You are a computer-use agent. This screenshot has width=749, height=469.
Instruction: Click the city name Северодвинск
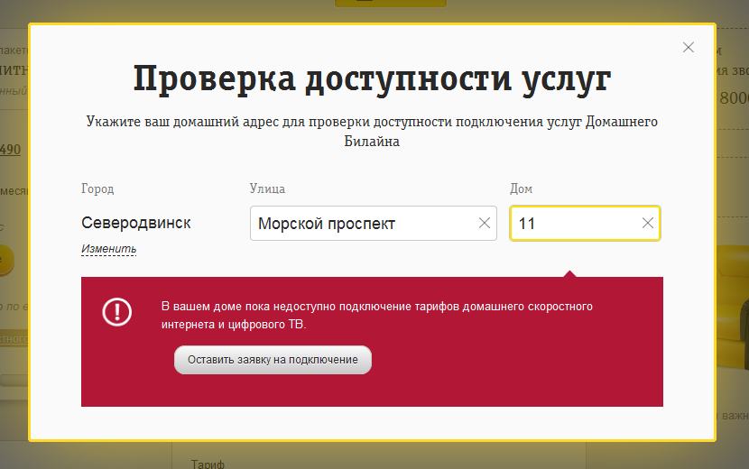[136, 223]
